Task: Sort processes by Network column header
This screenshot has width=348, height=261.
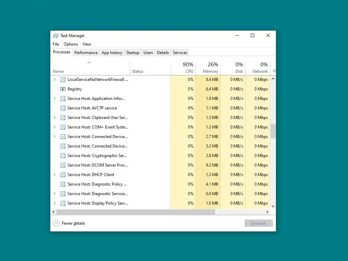Action: pyautogui.click(x=258, y=68)
